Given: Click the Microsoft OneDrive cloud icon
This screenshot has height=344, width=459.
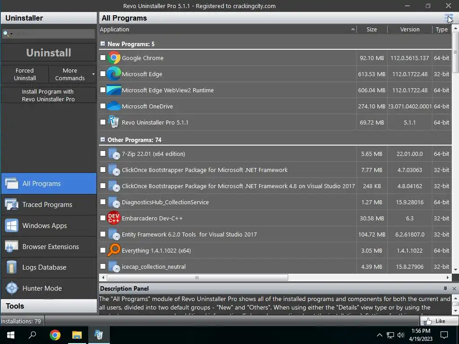Looking at the screenshot, I should pos(113,106).
